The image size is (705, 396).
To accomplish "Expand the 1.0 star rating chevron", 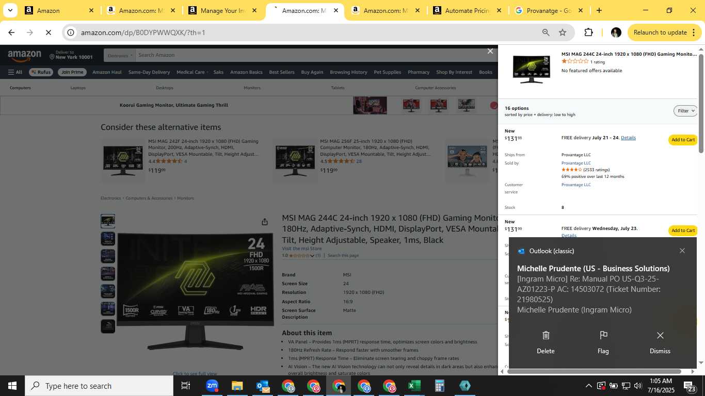I will click(x=312, y=256).
